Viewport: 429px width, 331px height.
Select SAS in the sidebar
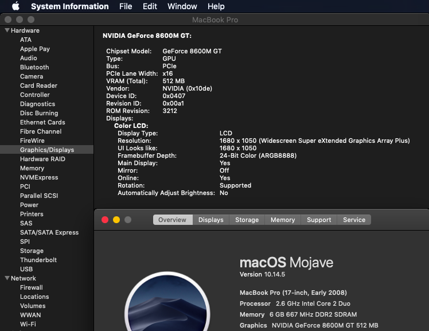pyautogui.click(x=26, y=223)
